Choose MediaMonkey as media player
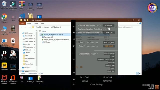This screenshot has height=90, width=160. click(109, 54)
